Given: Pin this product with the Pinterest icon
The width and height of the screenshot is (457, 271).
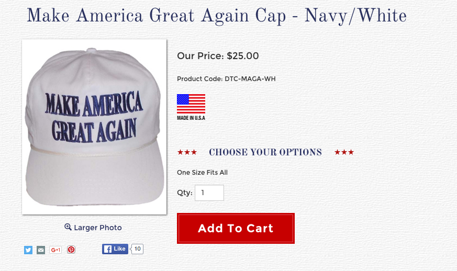Looking at the screenshot, I should point(71,250).
